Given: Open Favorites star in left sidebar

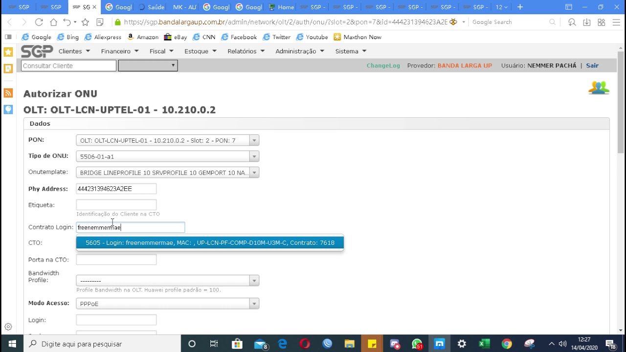Looking at the screenshot, I should coord(8,52).
